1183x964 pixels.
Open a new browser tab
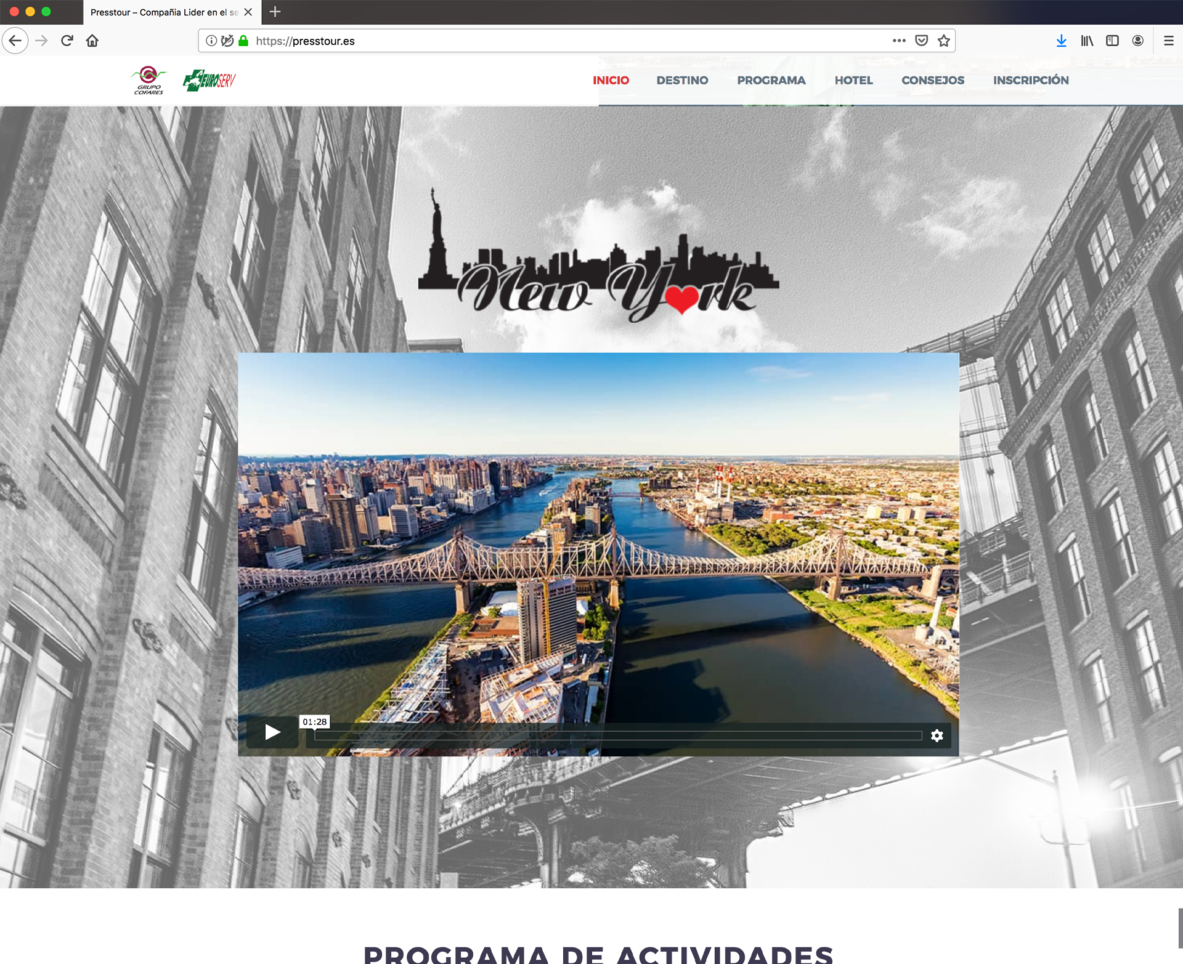(x=275, y=12)
